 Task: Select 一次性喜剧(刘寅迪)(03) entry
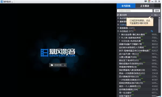[138, 80]
